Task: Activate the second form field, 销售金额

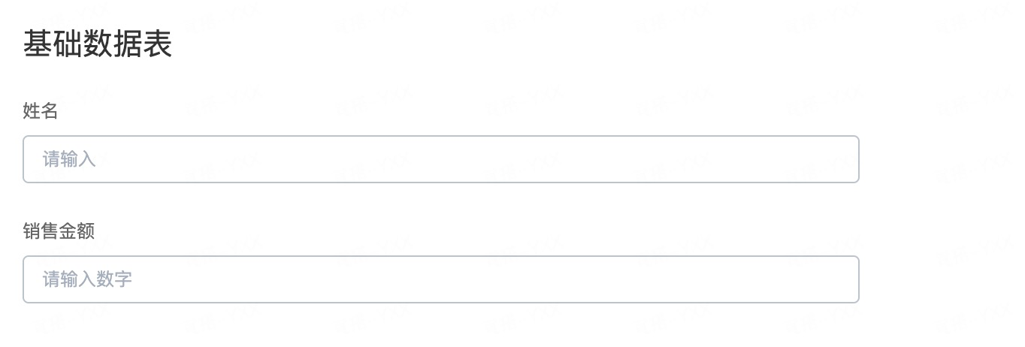Action: click(x=441, y=279)
